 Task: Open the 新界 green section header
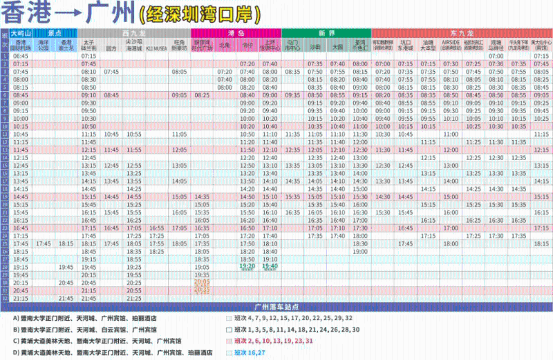(x=326, y=32)
